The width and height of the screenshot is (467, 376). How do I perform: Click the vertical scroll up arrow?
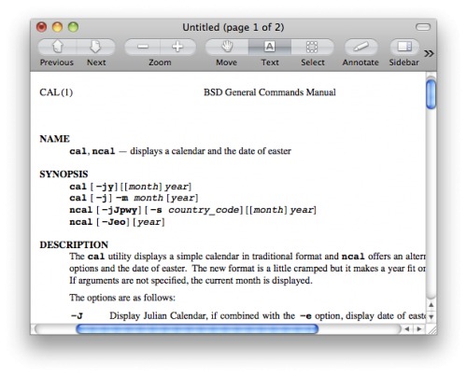[432, 305]
